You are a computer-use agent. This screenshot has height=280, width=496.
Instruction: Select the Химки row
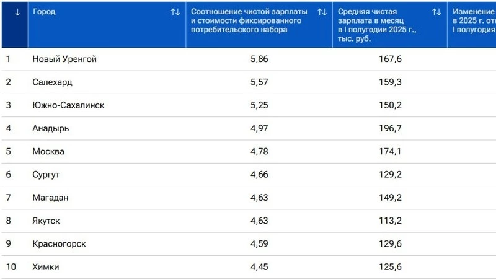point(46,267)
